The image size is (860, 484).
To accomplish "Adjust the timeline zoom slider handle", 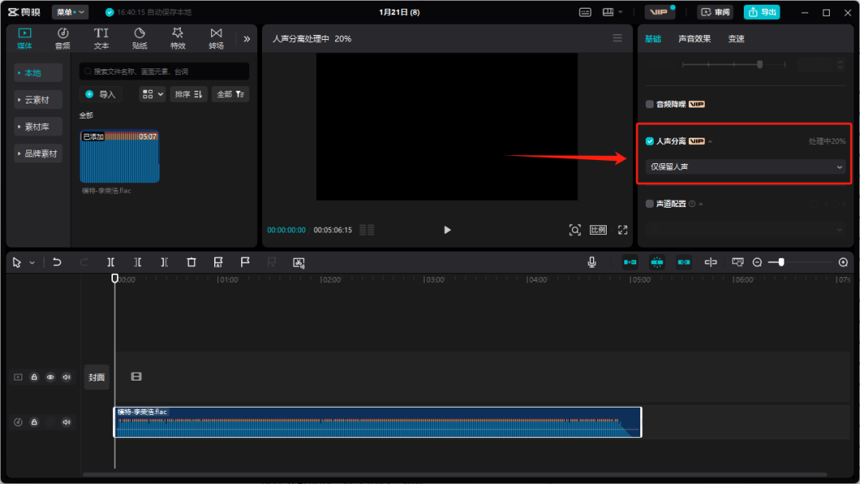I will 781,263.
